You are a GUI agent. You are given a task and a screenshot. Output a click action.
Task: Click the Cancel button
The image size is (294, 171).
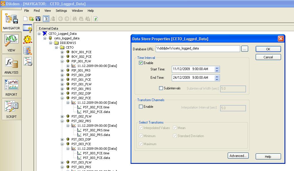tap(268, 57)
